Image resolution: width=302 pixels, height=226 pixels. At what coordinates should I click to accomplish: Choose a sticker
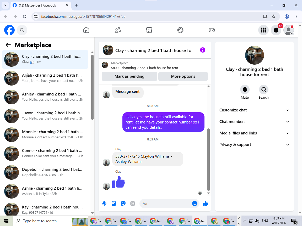click(123, 204)
